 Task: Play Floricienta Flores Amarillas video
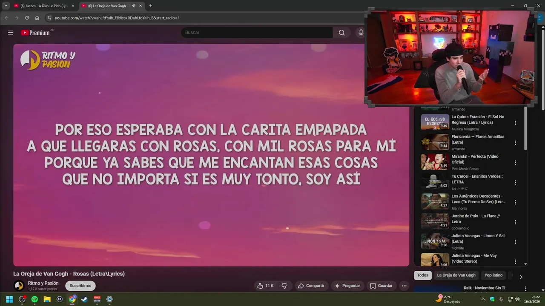(478, 139)
